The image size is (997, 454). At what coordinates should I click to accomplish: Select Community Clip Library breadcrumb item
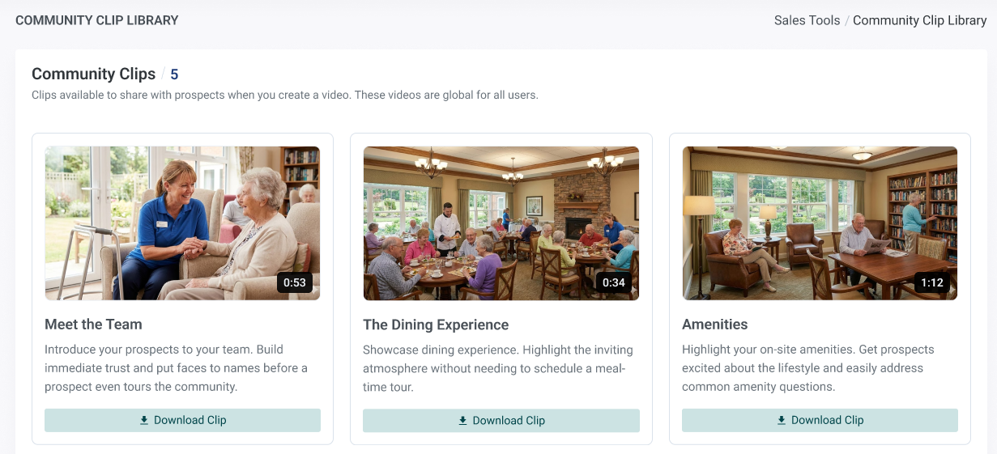coord(919,20)
